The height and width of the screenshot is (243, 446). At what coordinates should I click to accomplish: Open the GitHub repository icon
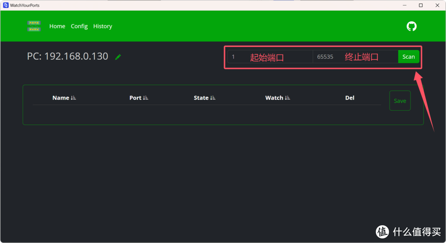click(412, 26)
